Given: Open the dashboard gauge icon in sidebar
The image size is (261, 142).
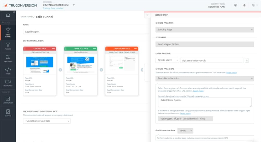Looking at the screenshot, I should 8,16.
